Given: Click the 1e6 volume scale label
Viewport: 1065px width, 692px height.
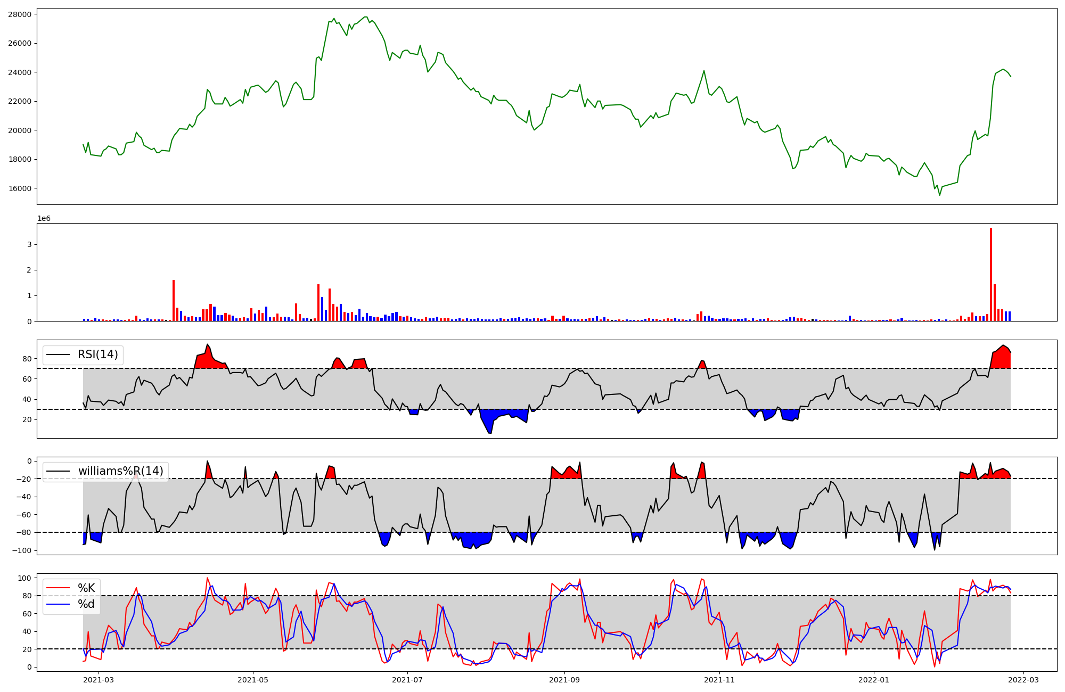Looking at the screenshot, I should 44,218.
